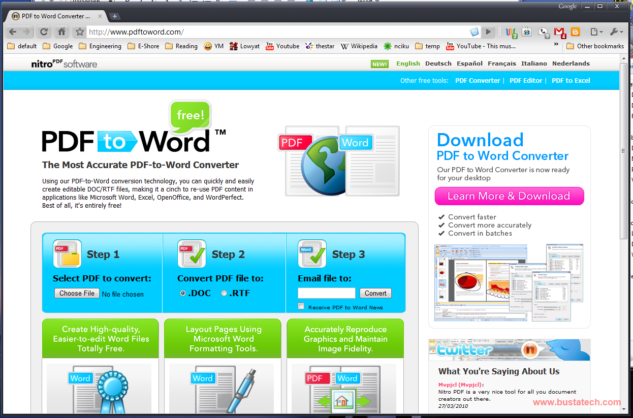Viewport: 633px width, 418px height.
Task: Open the PDF Converter tool link
Action: pos(478,80)
